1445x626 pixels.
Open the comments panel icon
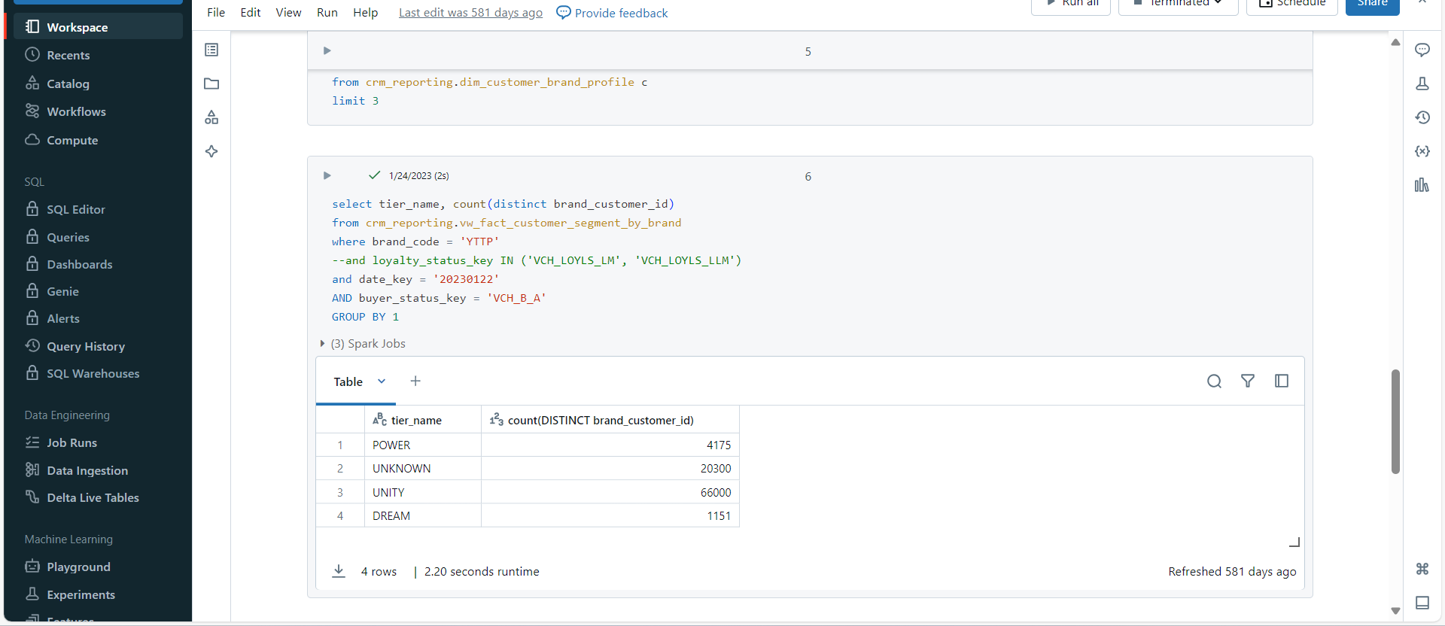tap(1422, 50)
